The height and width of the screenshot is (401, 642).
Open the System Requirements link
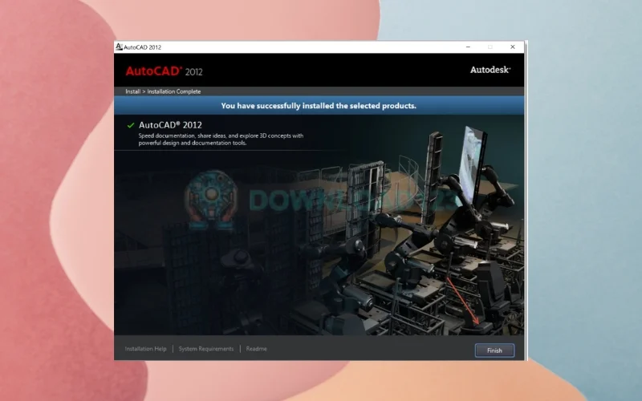206,349
